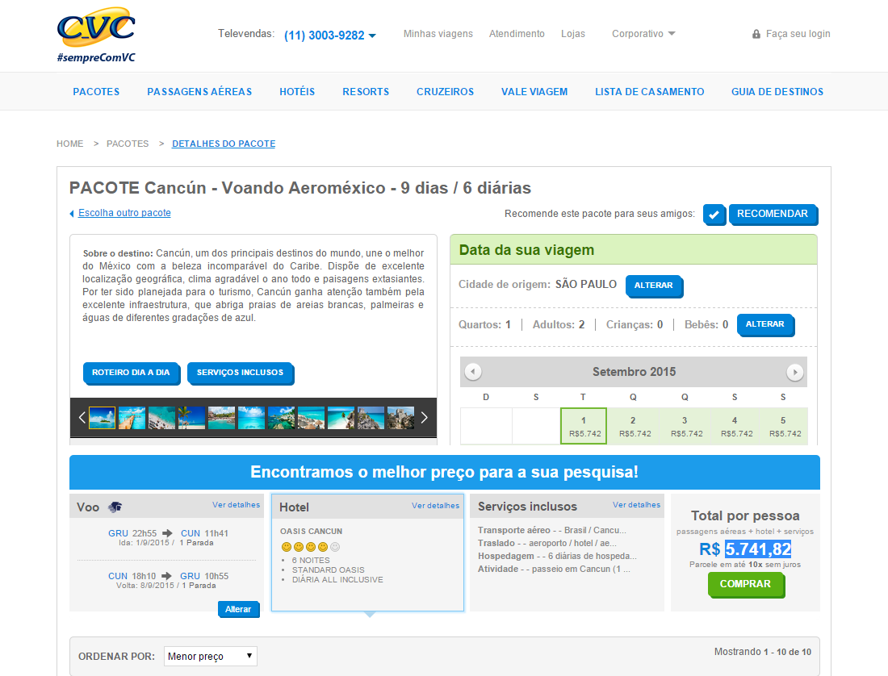Screen dimensions: 888x676
Task: Select September 4 calendar date
Action: pos(735,426)
